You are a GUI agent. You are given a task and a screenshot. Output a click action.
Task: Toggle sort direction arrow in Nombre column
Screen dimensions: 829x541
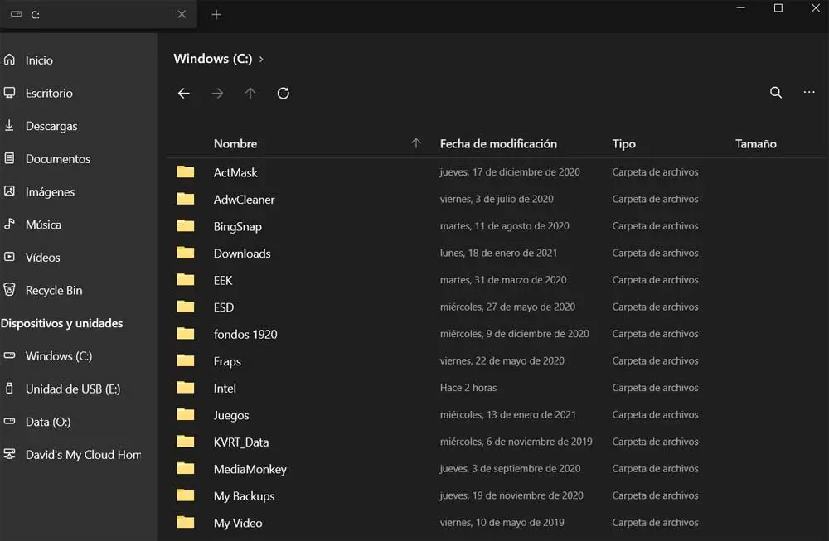pos(416,143)
